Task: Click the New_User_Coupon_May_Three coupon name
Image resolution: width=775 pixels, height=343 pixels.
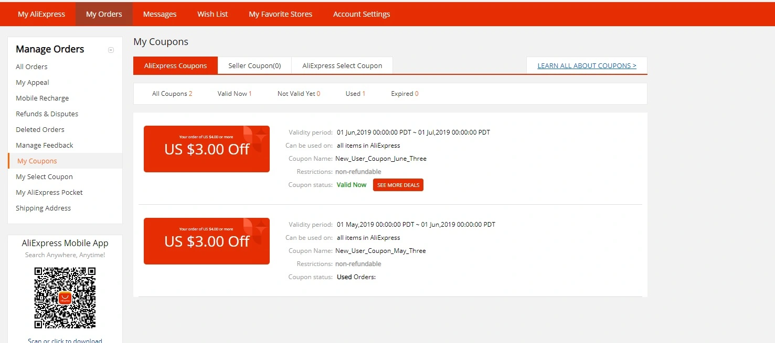Action: pyautogui.click(x=380, y=251)
